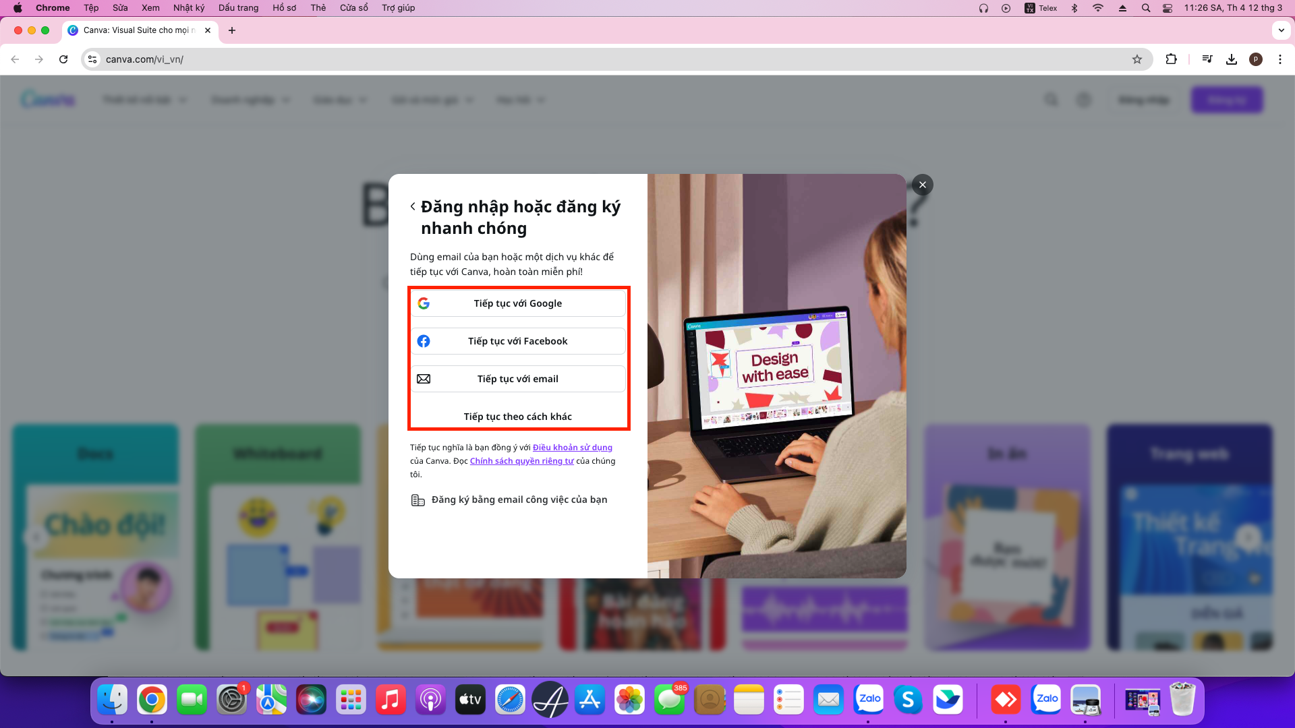Viewport: 1295px width, 728px height.
Task: Open Safari from the Dock
Action: click(x=510, y=700)
